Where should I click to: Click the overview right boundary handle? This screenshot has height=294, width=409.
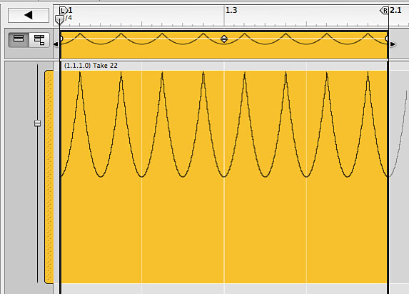coord(387,39)
